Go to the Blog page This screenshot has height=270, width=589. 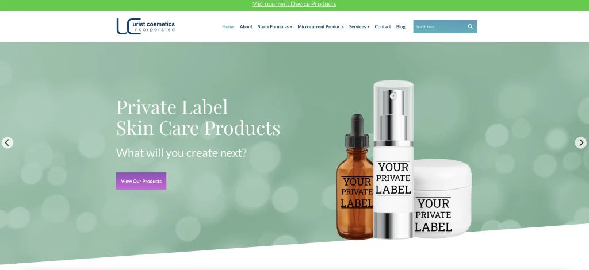401,26
